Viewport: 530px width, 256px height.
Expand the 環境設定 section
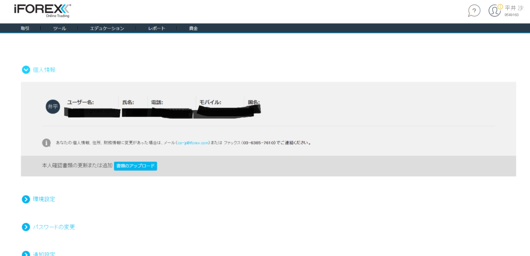pos(26,199)
